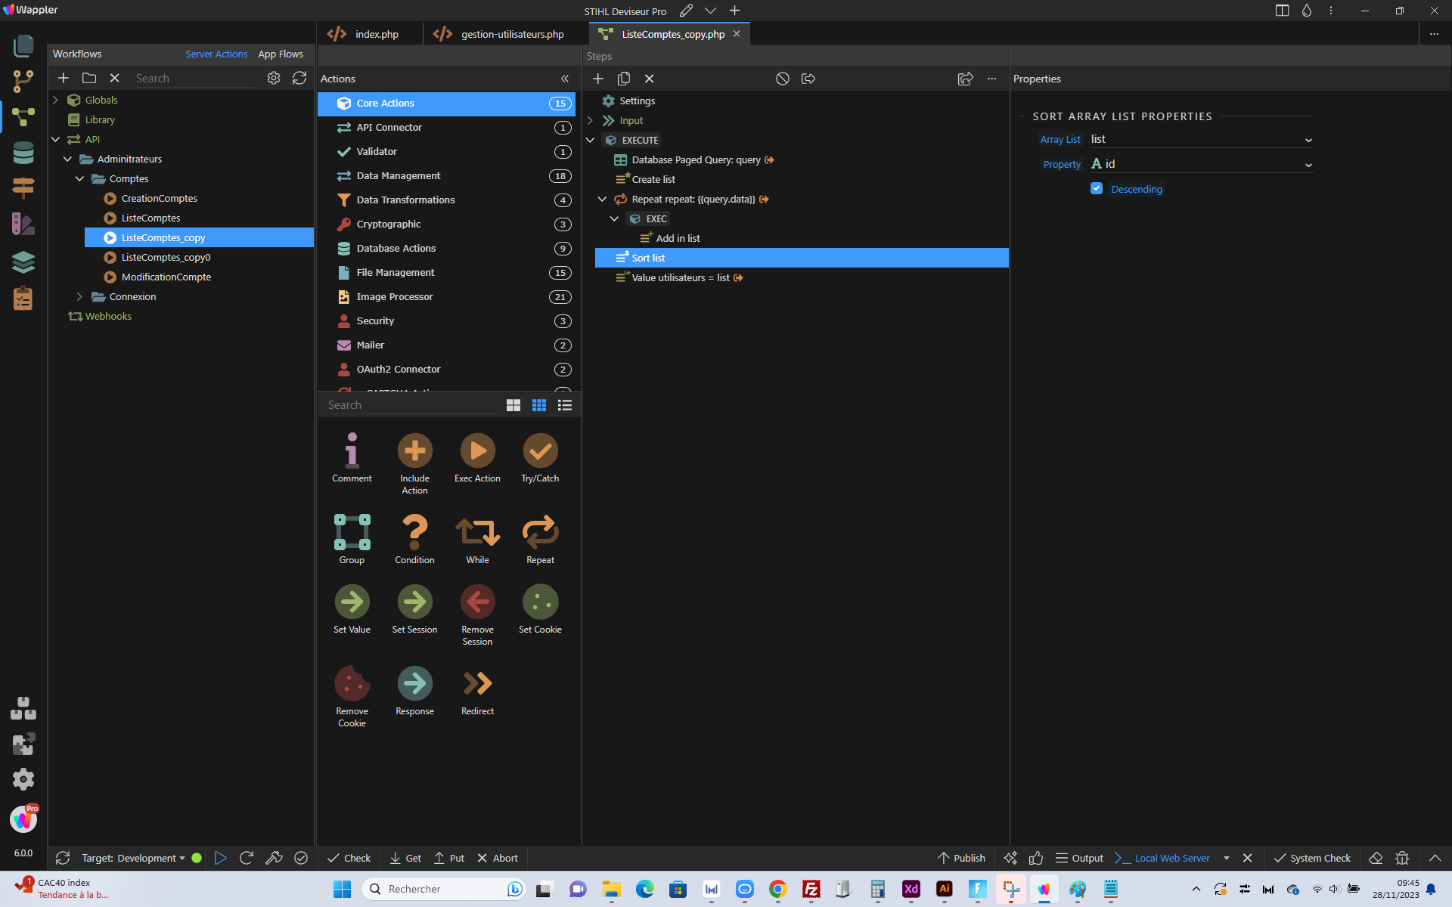The height and width of the screenshot is (907, 1452).
Task: Select the Redirect action icon
Action: tap(477, 683)
